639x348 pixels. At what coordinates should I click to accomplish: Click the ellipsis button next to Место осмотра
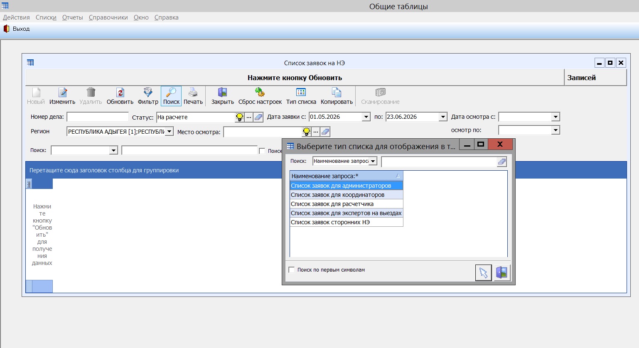(316, 132)
